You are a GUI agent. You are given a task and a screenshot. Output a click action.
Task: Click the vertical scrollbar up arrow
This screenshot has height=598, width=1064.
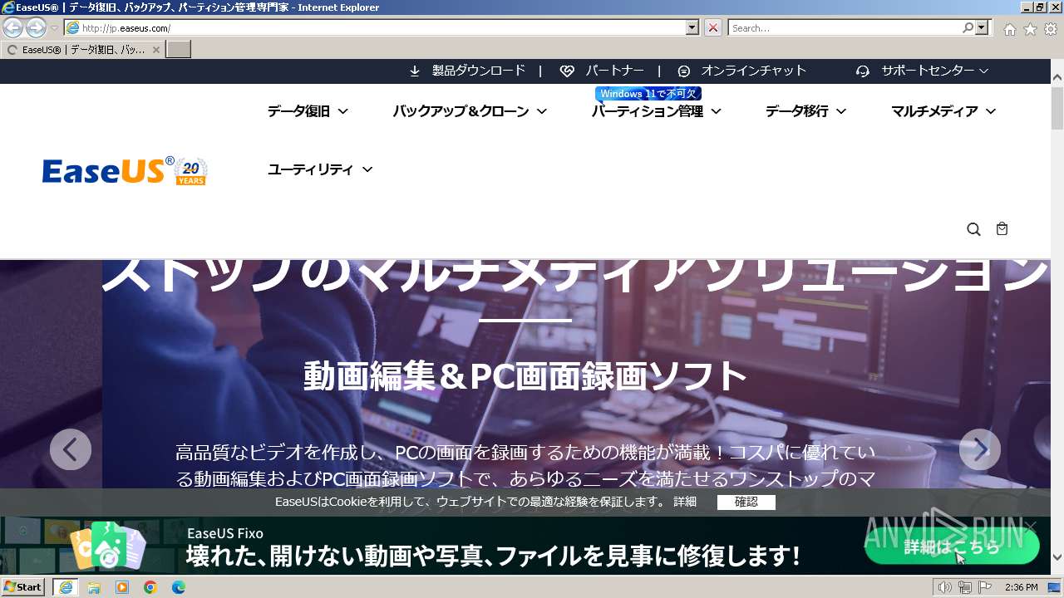point(1057,78)
